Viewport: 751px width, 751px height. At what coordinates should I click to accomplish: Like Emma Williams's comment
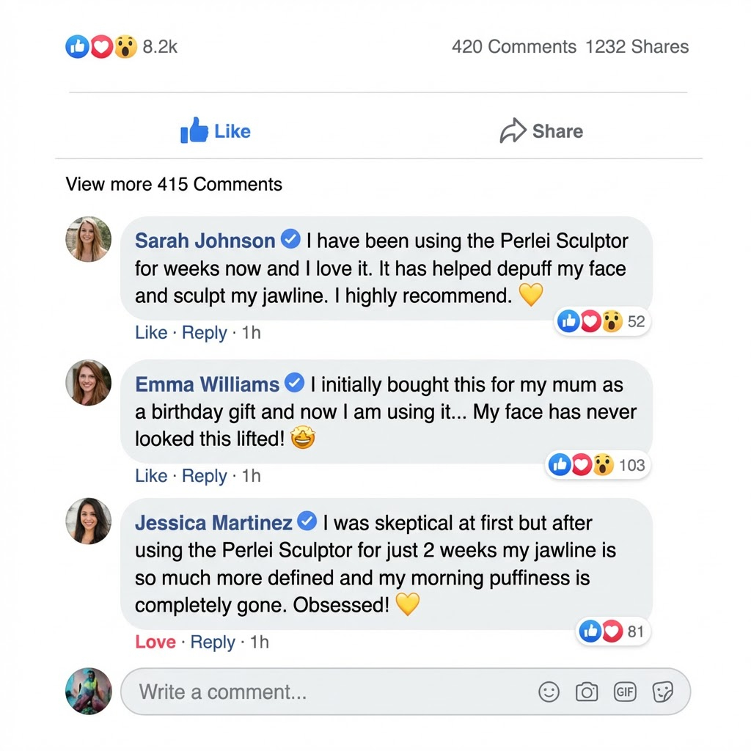(151, 476)
